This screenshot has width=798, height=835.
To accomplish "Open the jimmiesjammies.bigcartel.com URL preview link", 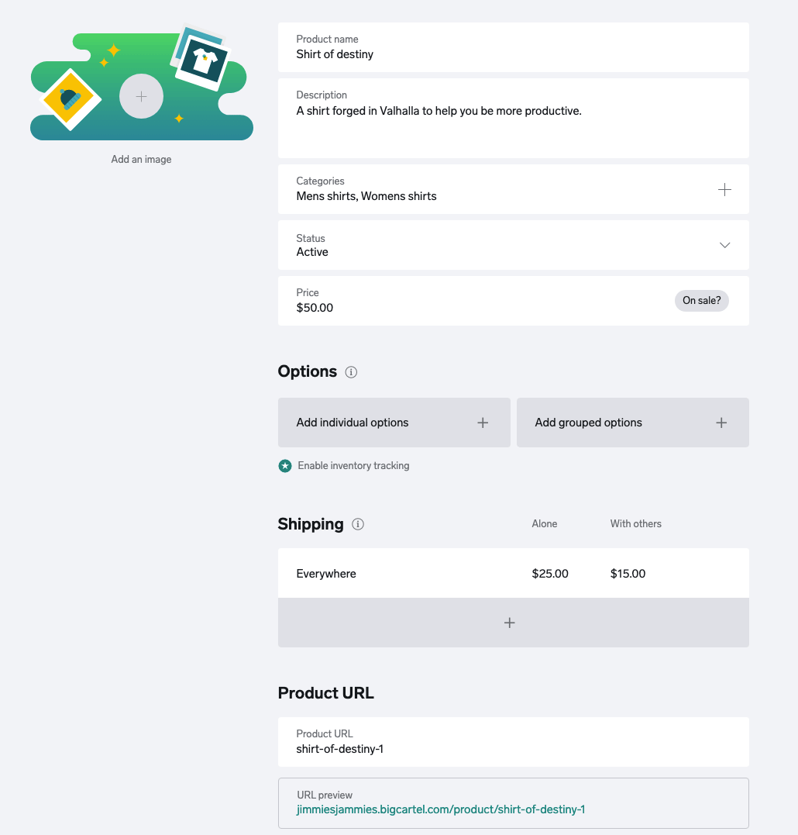I will (441, 809).
